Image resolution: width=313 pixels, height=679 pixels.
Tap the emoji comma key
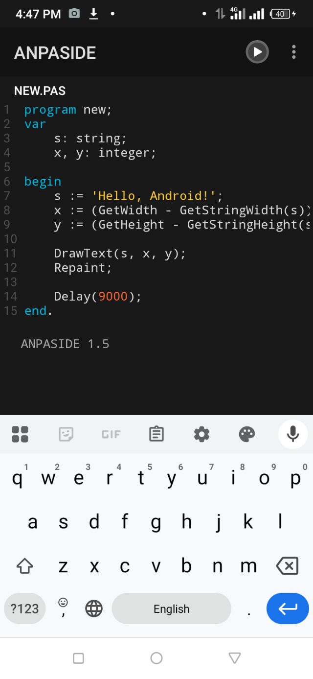click(x=63, y=608)
